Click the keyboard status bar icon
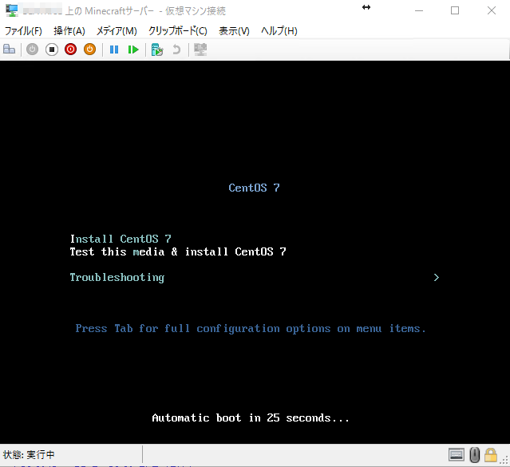Screen dimensions: 510x467 point(456,455)
